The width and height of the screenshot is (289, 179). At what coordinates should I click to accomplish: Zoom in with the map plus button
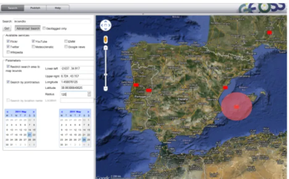pyautogui.click(x=105, y=48)
